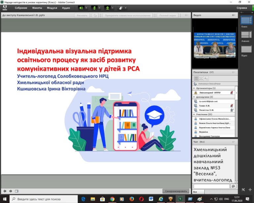
Task: Open the raise hand status dropdown arrow
Action: pos(126,8)
